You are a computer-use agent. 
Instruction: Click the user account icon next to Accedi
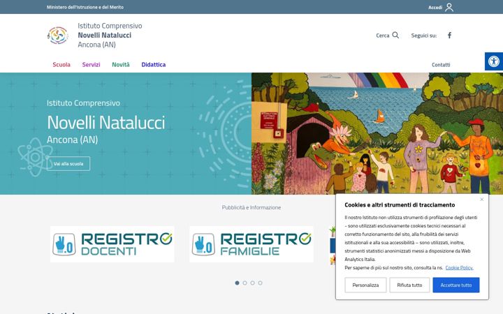pyautogui.click(x=449, y=7)
